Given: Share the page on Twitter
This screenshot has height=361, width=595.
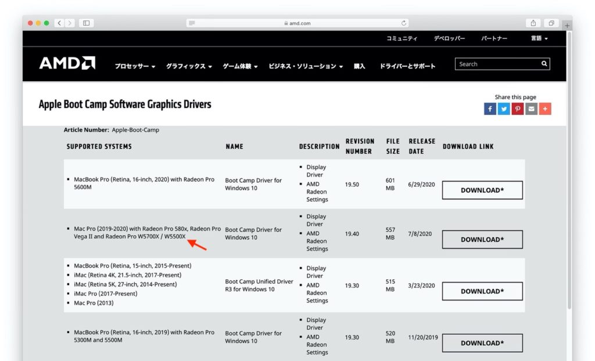Looking at the screenshot, I should click(504, 109).
